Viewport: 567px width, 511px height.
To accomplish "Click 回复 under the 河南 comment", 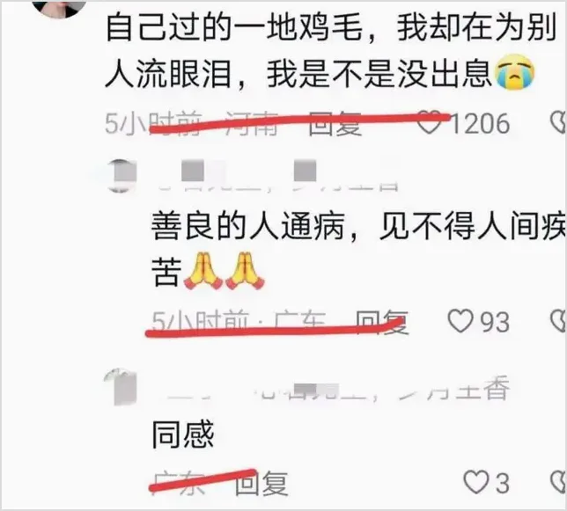I will (335, 123).
